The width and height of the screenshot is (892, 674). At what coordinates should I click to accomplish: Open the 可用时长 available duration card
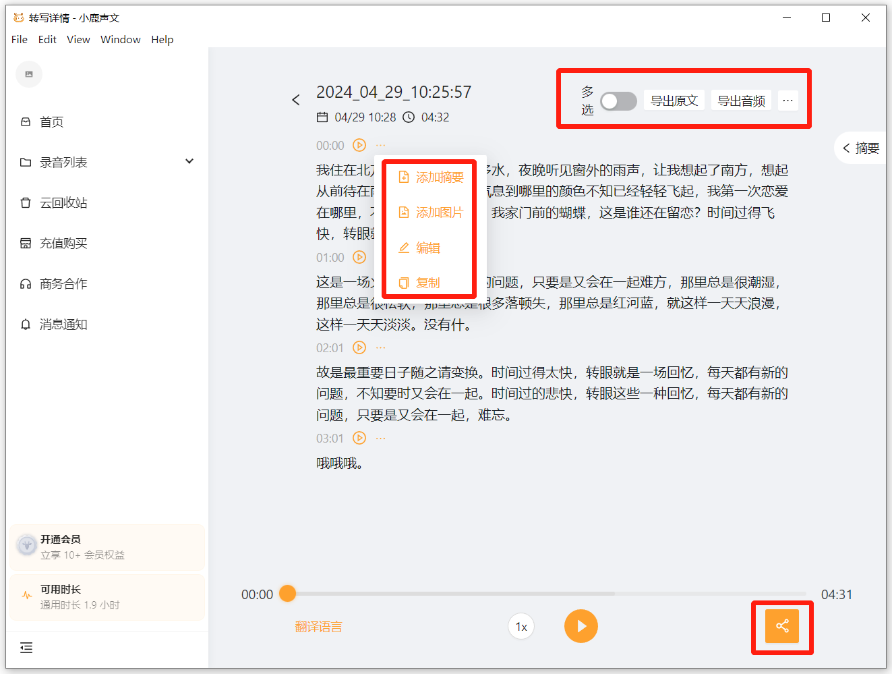(x=107, y=597)
